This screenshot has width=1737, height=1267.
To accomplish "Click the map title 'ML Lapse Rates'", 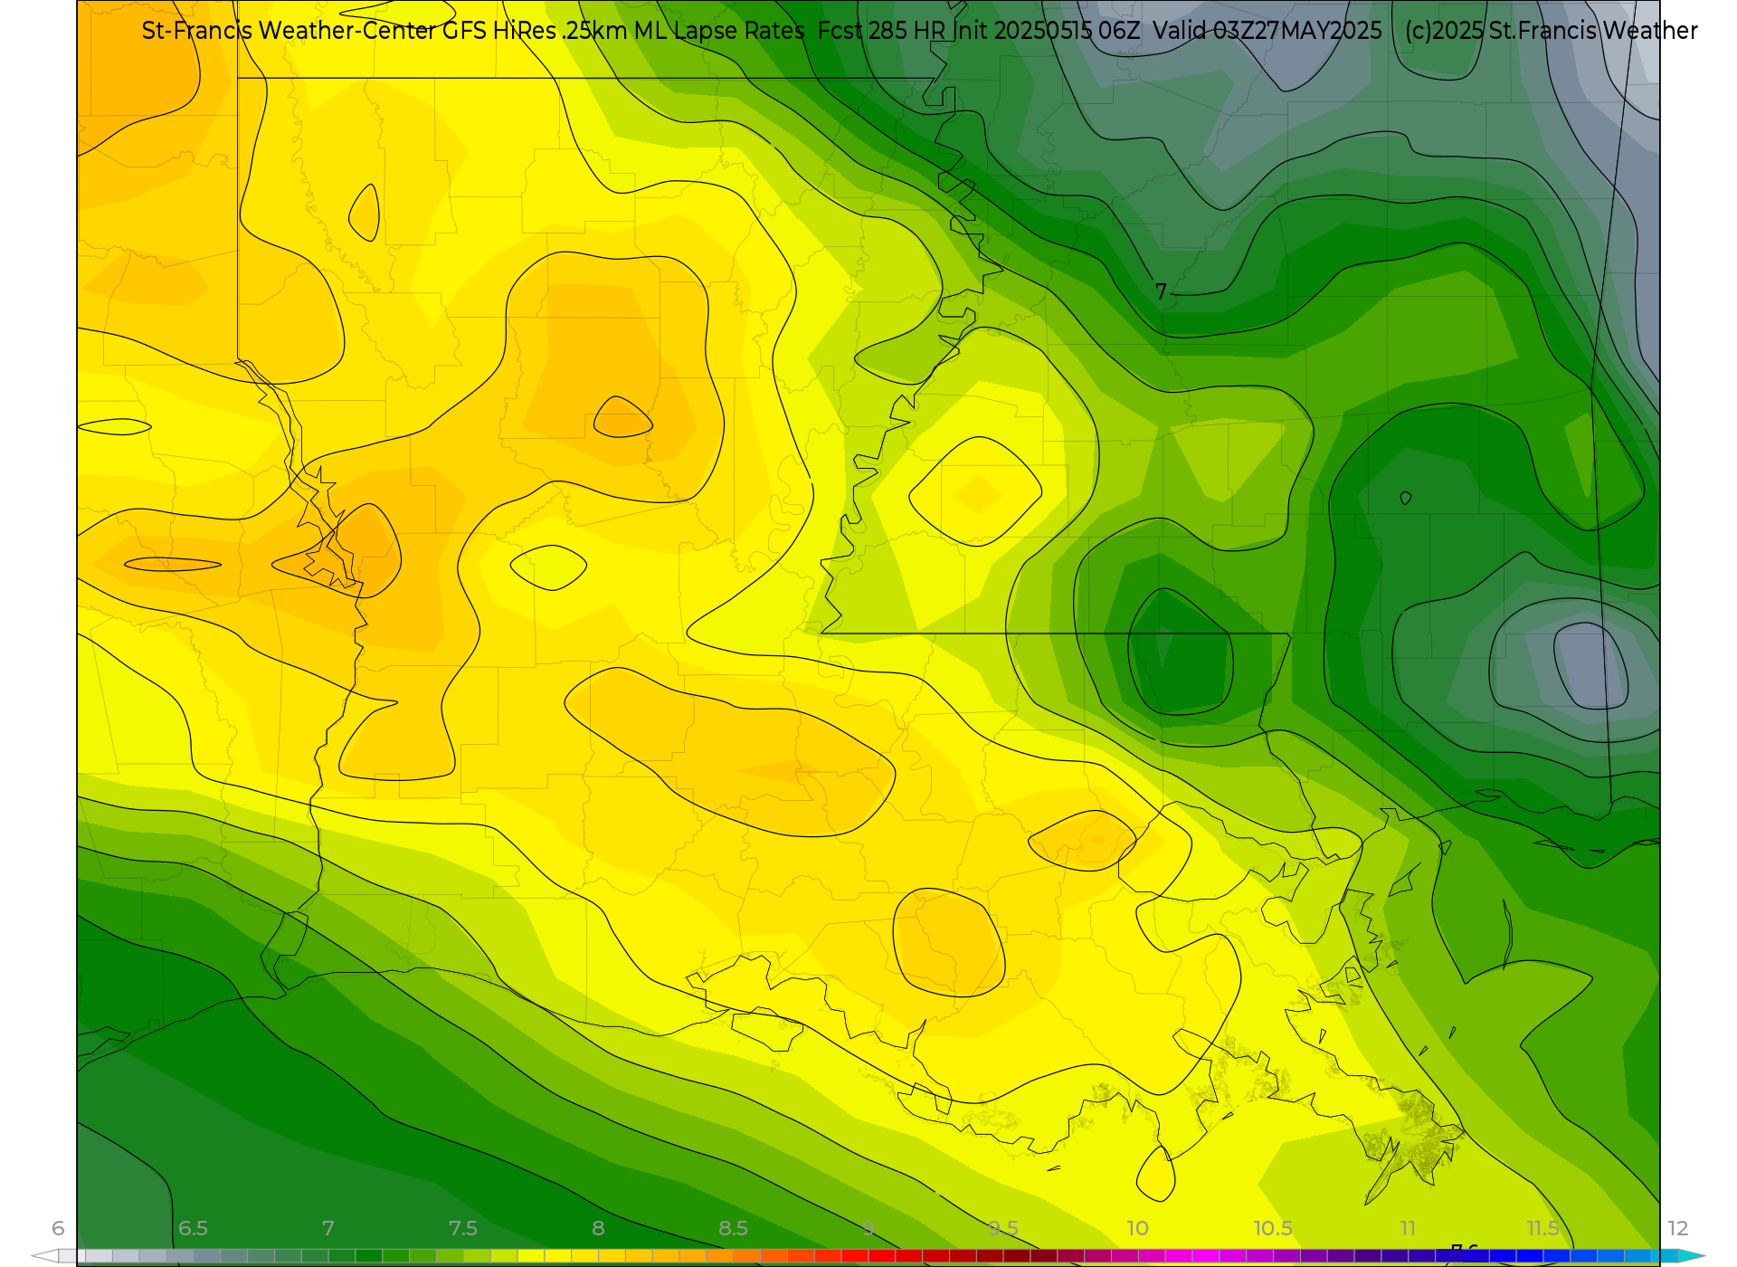I will pos(719,31).
